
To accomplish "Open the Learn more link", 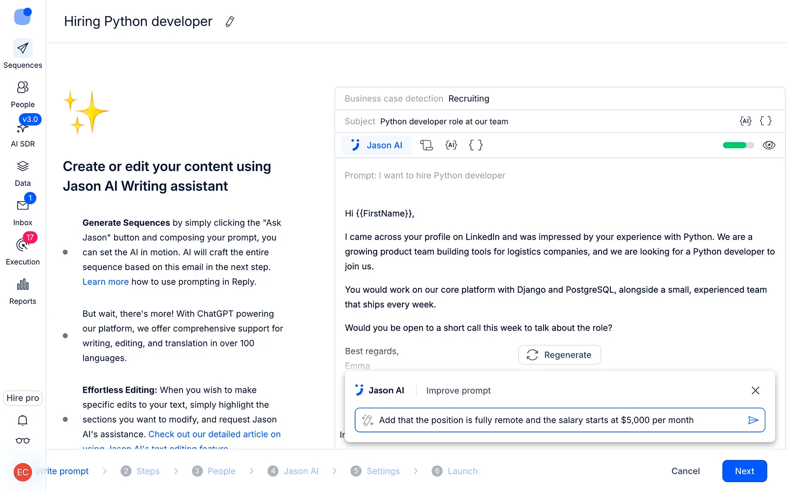I will (105, 282).
